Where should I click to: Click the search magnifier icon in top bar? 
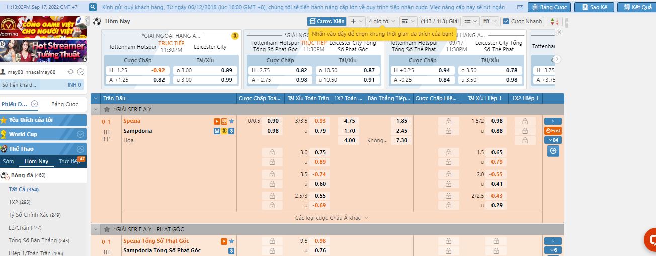[x=93, y=7]
